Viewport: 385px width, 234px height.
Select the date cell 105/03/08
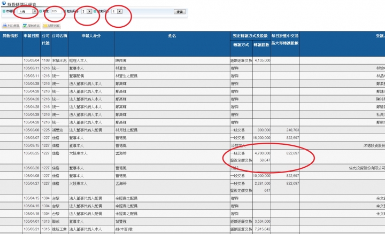tap(32, 130)
